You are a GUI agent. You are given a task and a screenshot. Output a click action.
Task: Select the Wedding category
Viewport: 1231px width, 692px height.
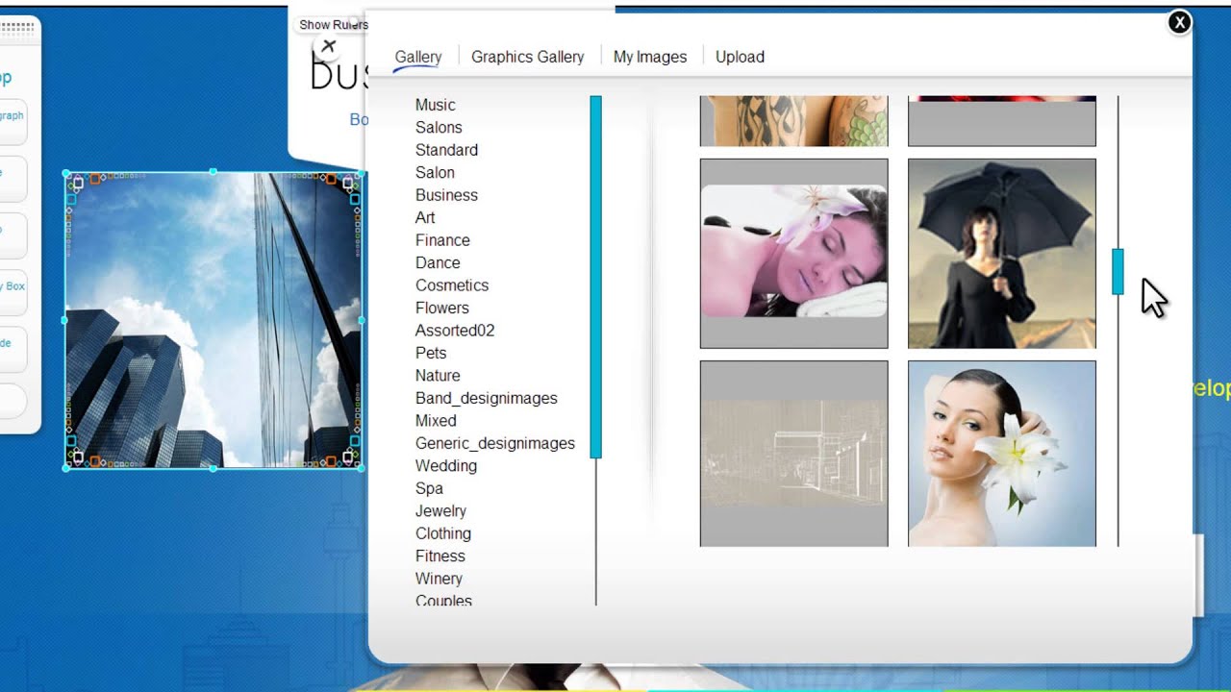(x=446, y=466)
